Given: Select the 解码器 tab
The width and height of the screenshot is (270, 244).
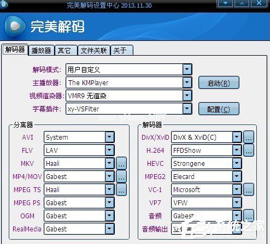Looking at the screenshot, I should point(15,50).
